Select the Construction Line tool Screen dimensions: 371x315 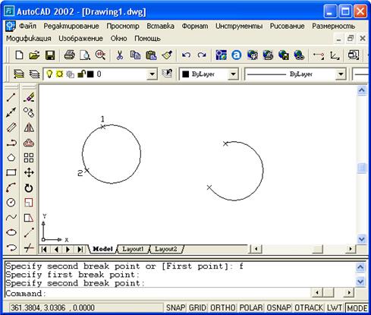coord(11,112)
